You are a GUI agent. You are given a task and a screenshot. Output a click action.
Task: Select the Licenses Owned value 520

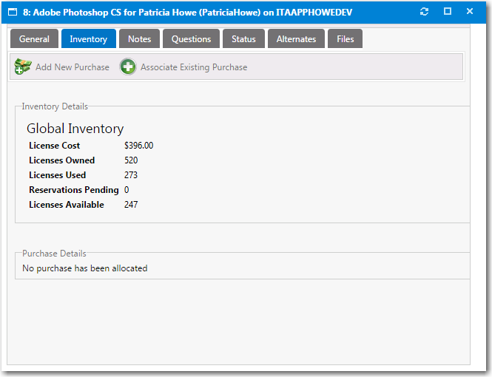pos(131,160)
